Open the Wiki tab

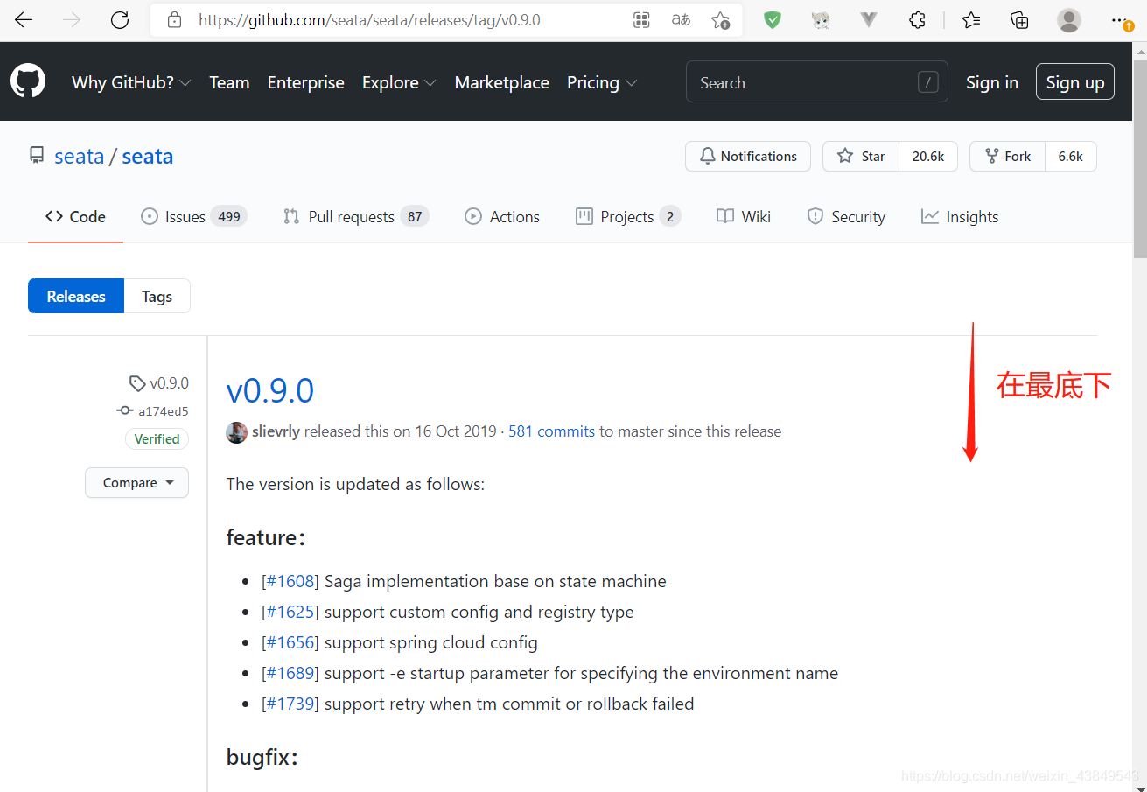[x=744, y=217]
